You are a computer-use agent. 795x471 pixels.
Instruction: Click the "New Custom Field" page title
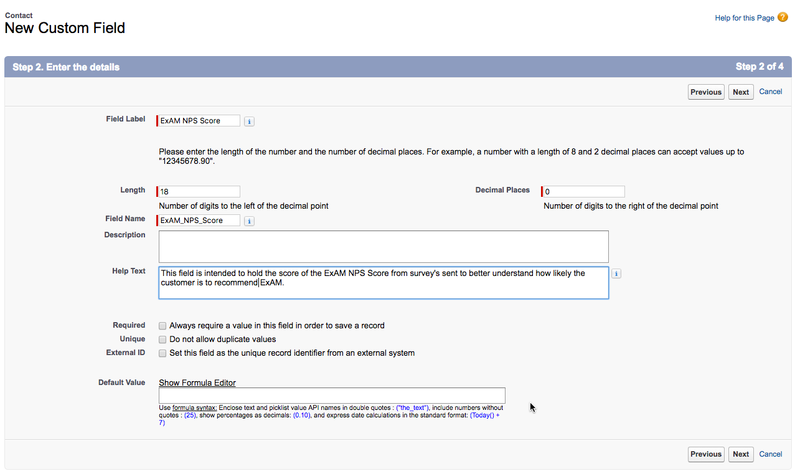click(x=65, y=28)
